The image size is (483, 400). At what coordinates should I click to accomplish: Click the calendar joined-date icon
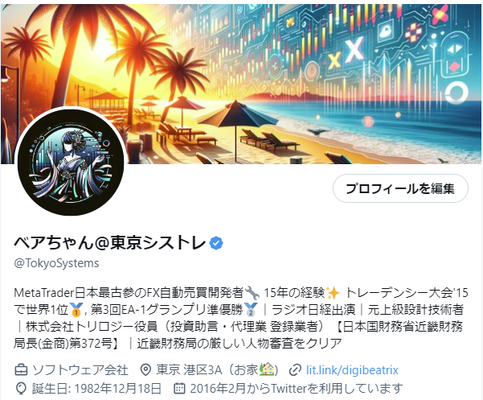click(179, 388)
